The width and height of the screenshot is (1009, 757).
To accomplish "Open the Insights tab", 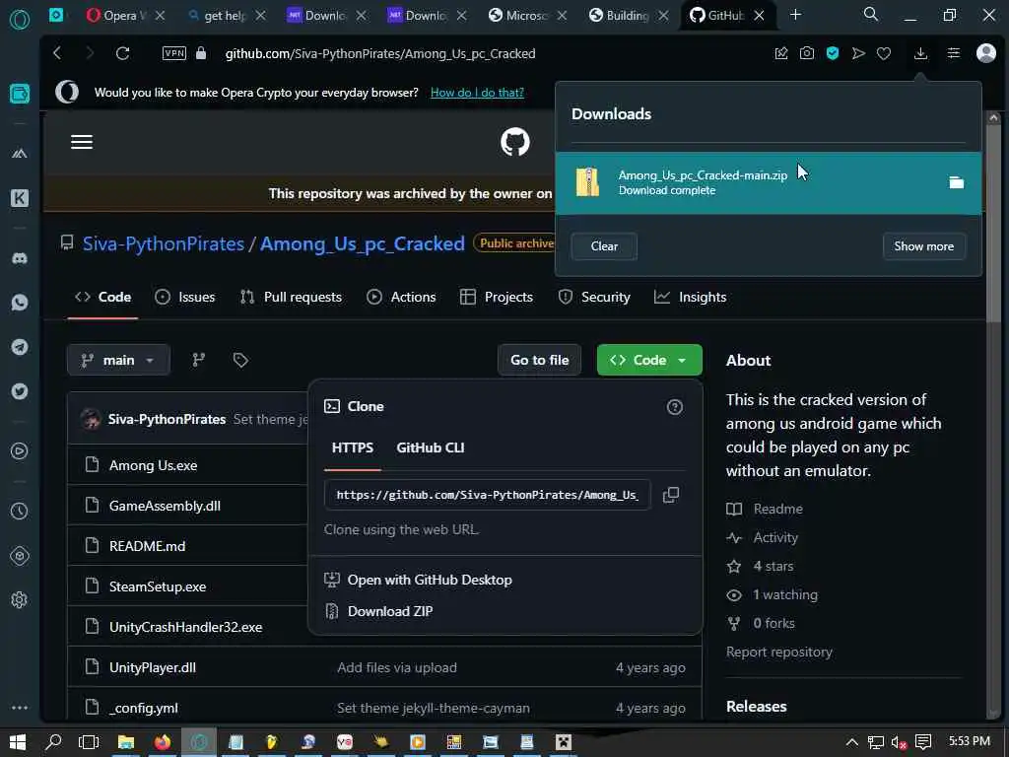I will 690,297.
